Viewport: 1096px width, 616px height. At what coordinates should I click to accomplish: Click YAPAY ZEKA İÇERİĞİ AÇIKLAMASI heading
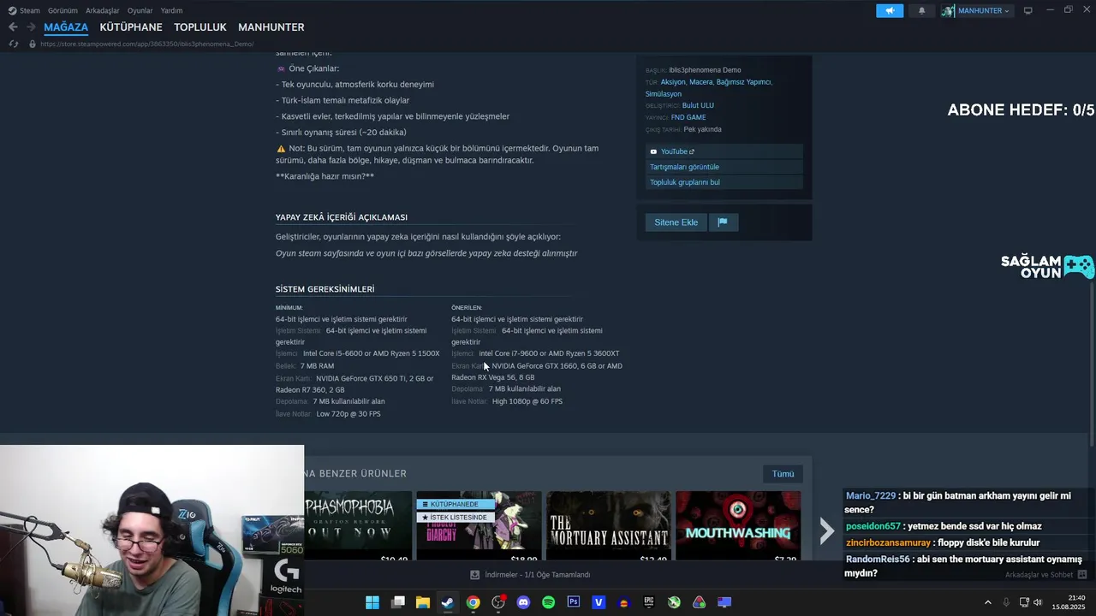[x=342, y=217]
